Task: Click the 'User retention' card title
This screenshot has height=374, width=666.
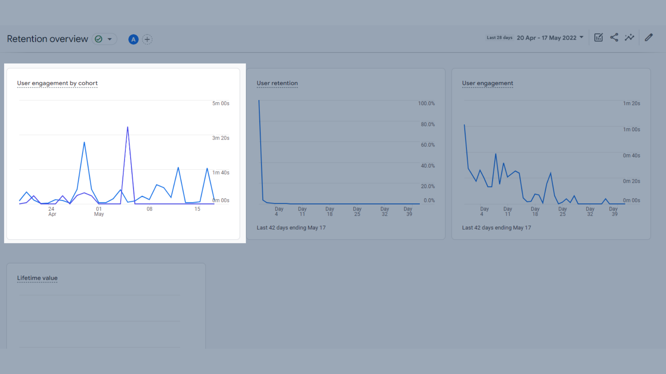Action: pyautogui.click(x=277, y=83)
